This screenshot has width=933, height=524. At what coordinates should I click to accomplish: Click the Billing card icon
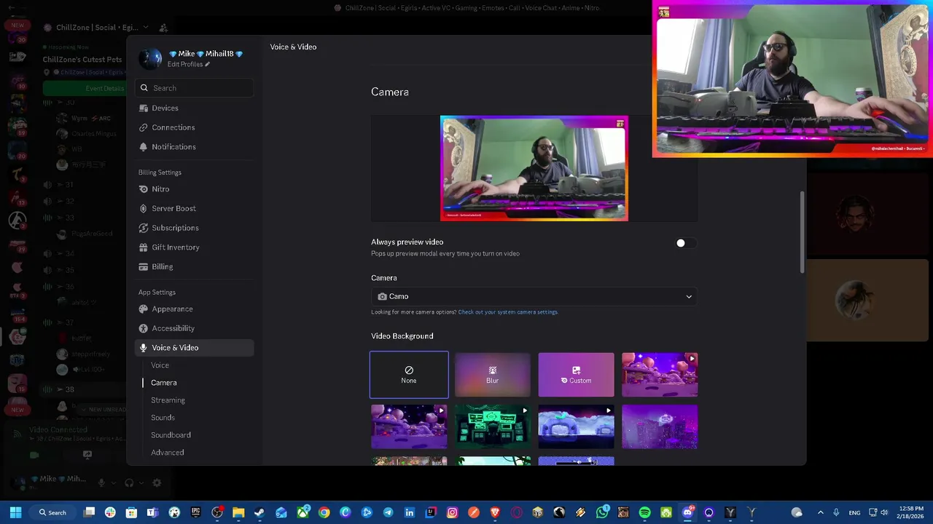tap(144, 266)
